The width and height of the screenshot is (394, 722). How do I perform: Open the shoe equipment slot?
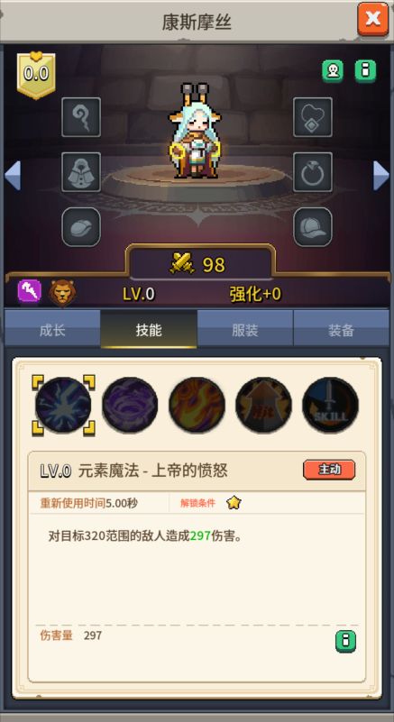click(81, 226)
